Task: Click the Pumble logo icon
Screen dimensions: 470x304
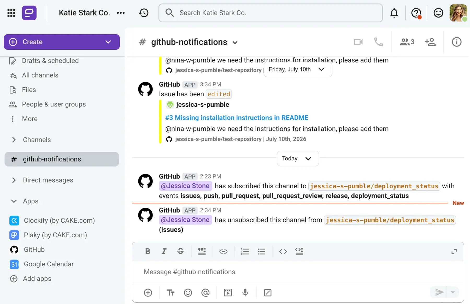Action: tap(29, 13)
